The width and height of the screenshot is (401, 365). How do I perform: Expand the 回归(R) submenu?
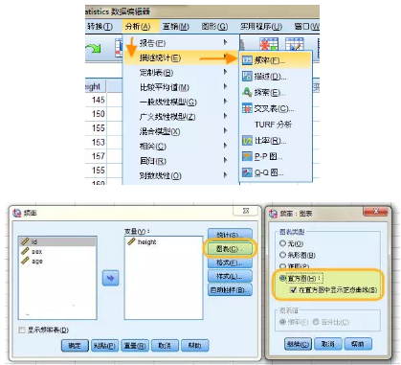[181, 161]
